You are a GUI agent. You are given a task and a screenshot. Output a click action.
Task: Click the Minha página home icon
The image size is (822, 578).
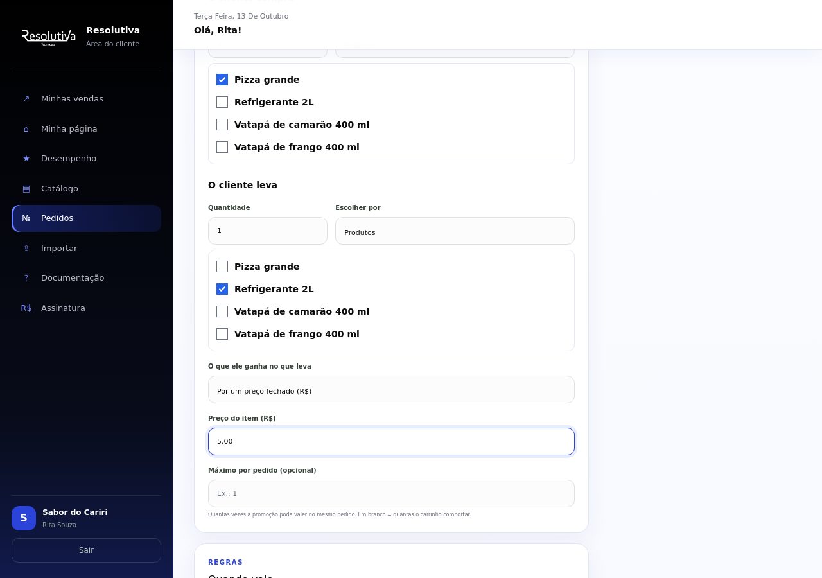point(26,129)
